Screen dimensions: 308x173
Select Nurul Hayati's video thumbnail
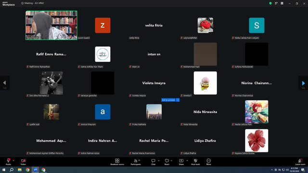pos(51,25)
